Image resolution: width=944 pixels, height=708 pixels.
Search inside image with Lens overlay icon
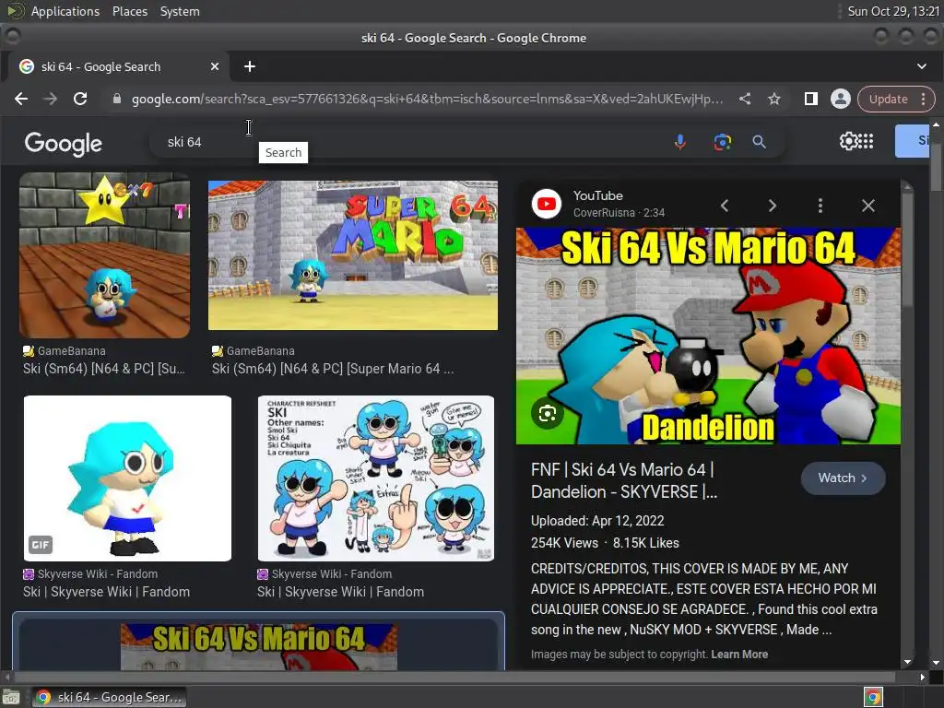548,414
